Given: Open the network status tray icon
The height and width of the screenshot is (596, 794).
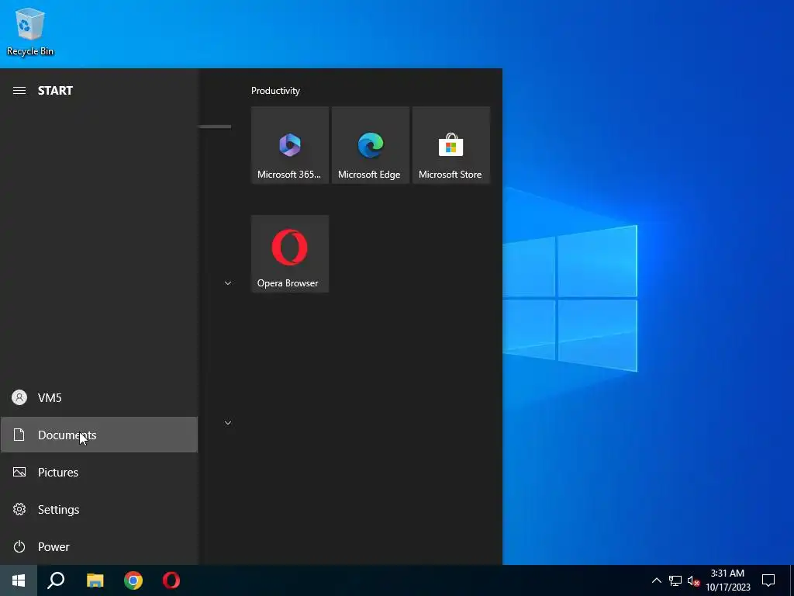Looking at the screenshot, I should (675, 580).
